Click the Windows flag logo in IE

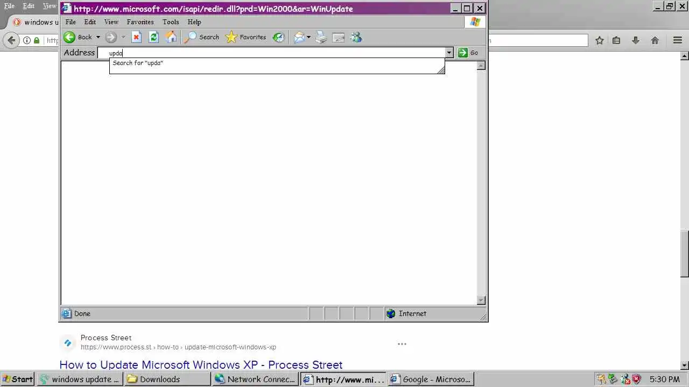click(475, 22)
